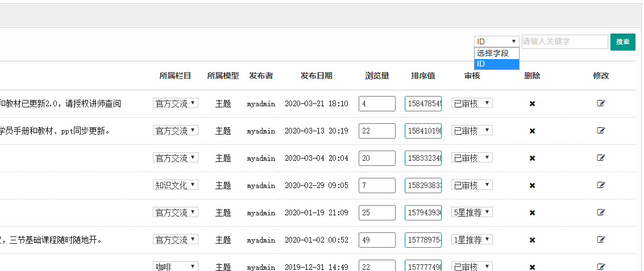Delete the 知识文化 row entry
This screenshot has width=644, height=271.
532,185
